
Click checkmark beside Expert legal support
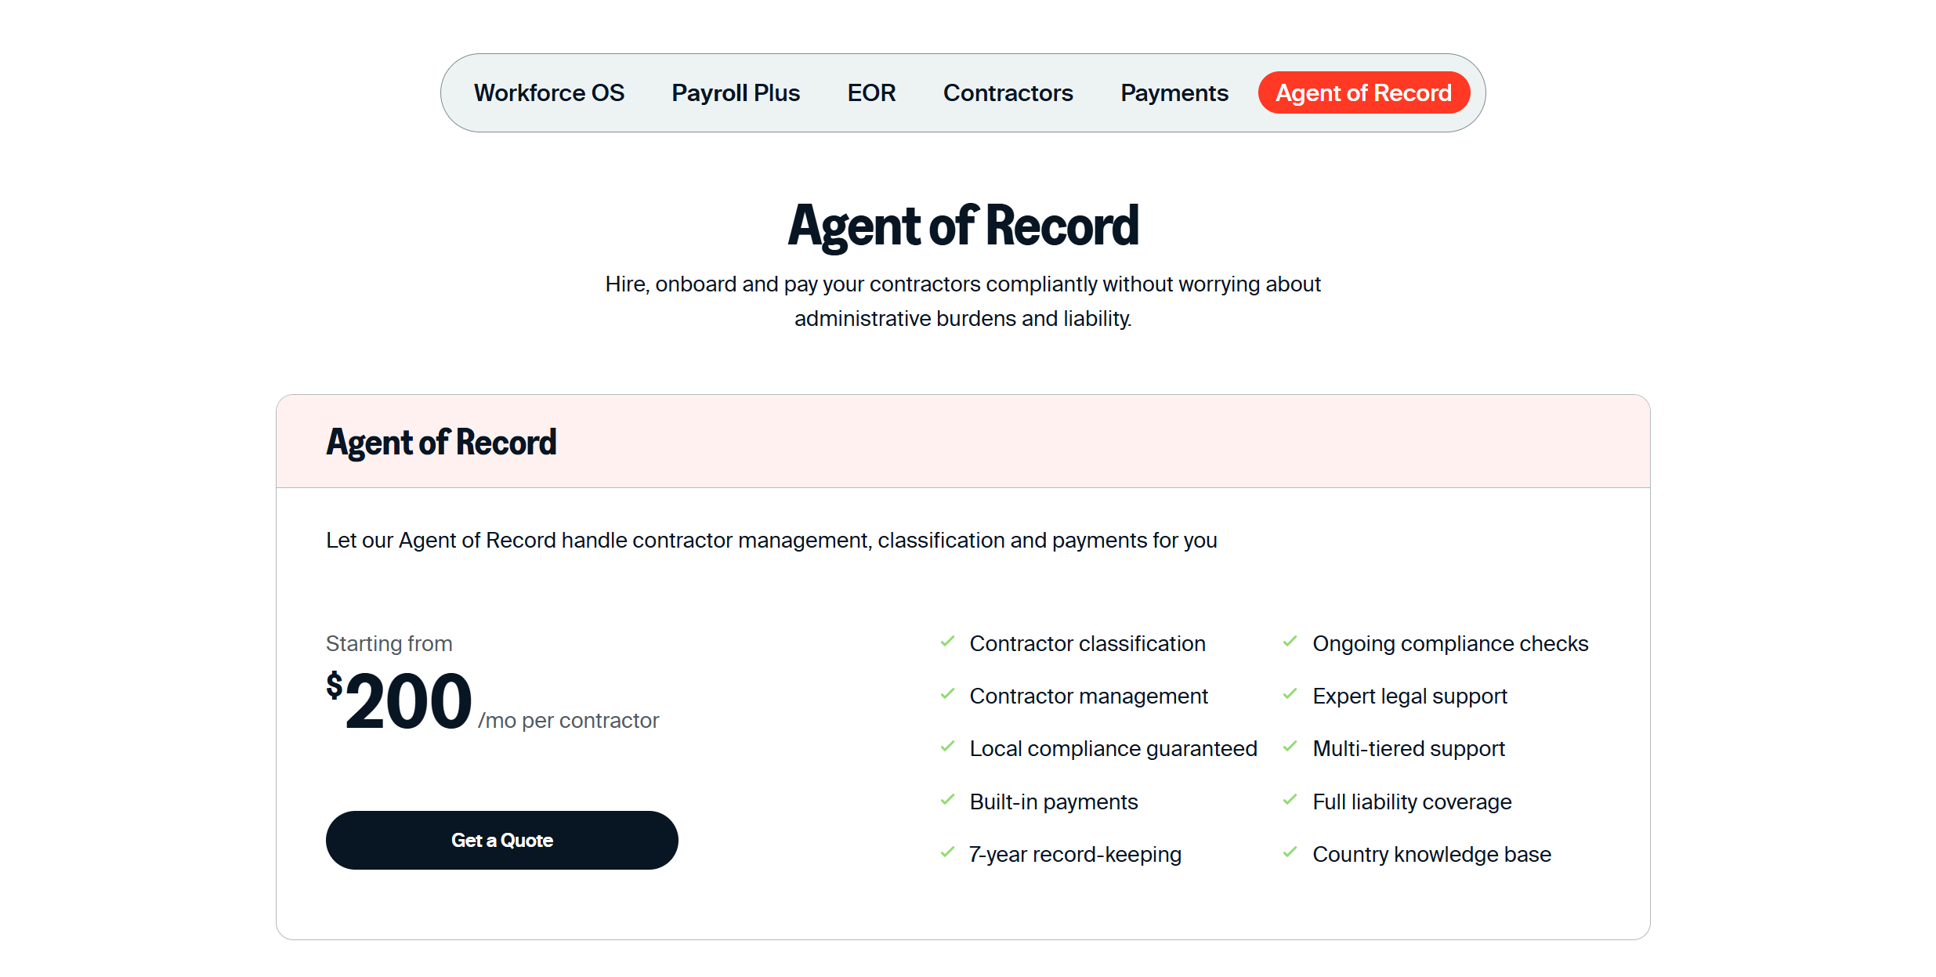(x=1290, y=694)
